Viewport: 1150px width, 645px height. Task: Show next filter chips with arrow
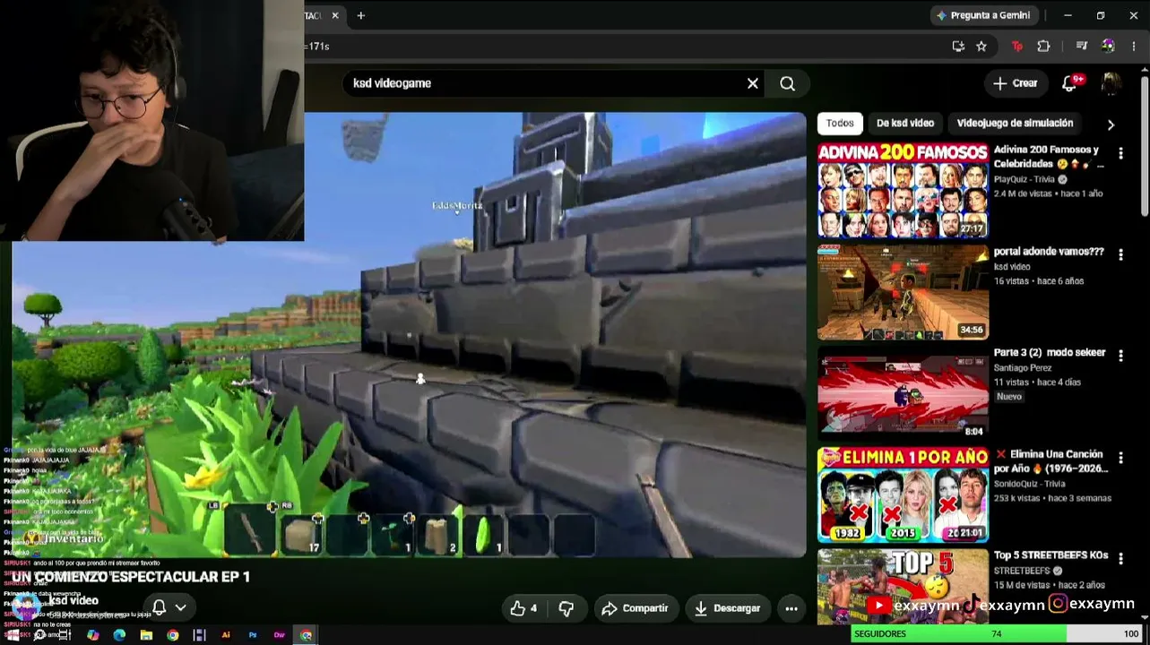pos(1111,125)
